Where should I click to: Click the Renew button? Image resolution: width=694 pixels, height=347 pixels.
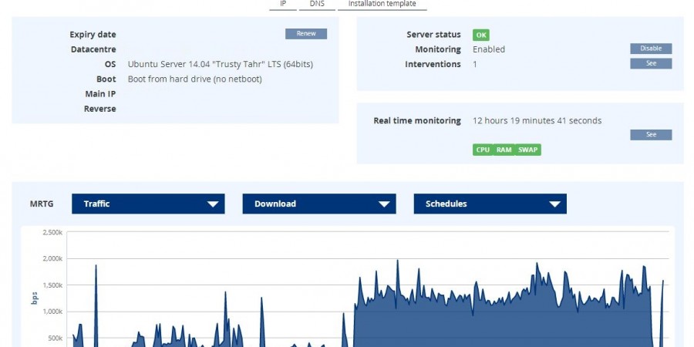[306, 34]
